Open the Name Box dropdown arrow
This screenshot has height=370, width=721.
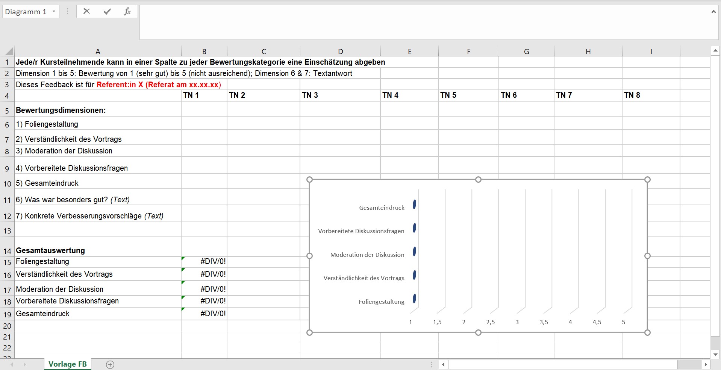(x=54, y=11)
